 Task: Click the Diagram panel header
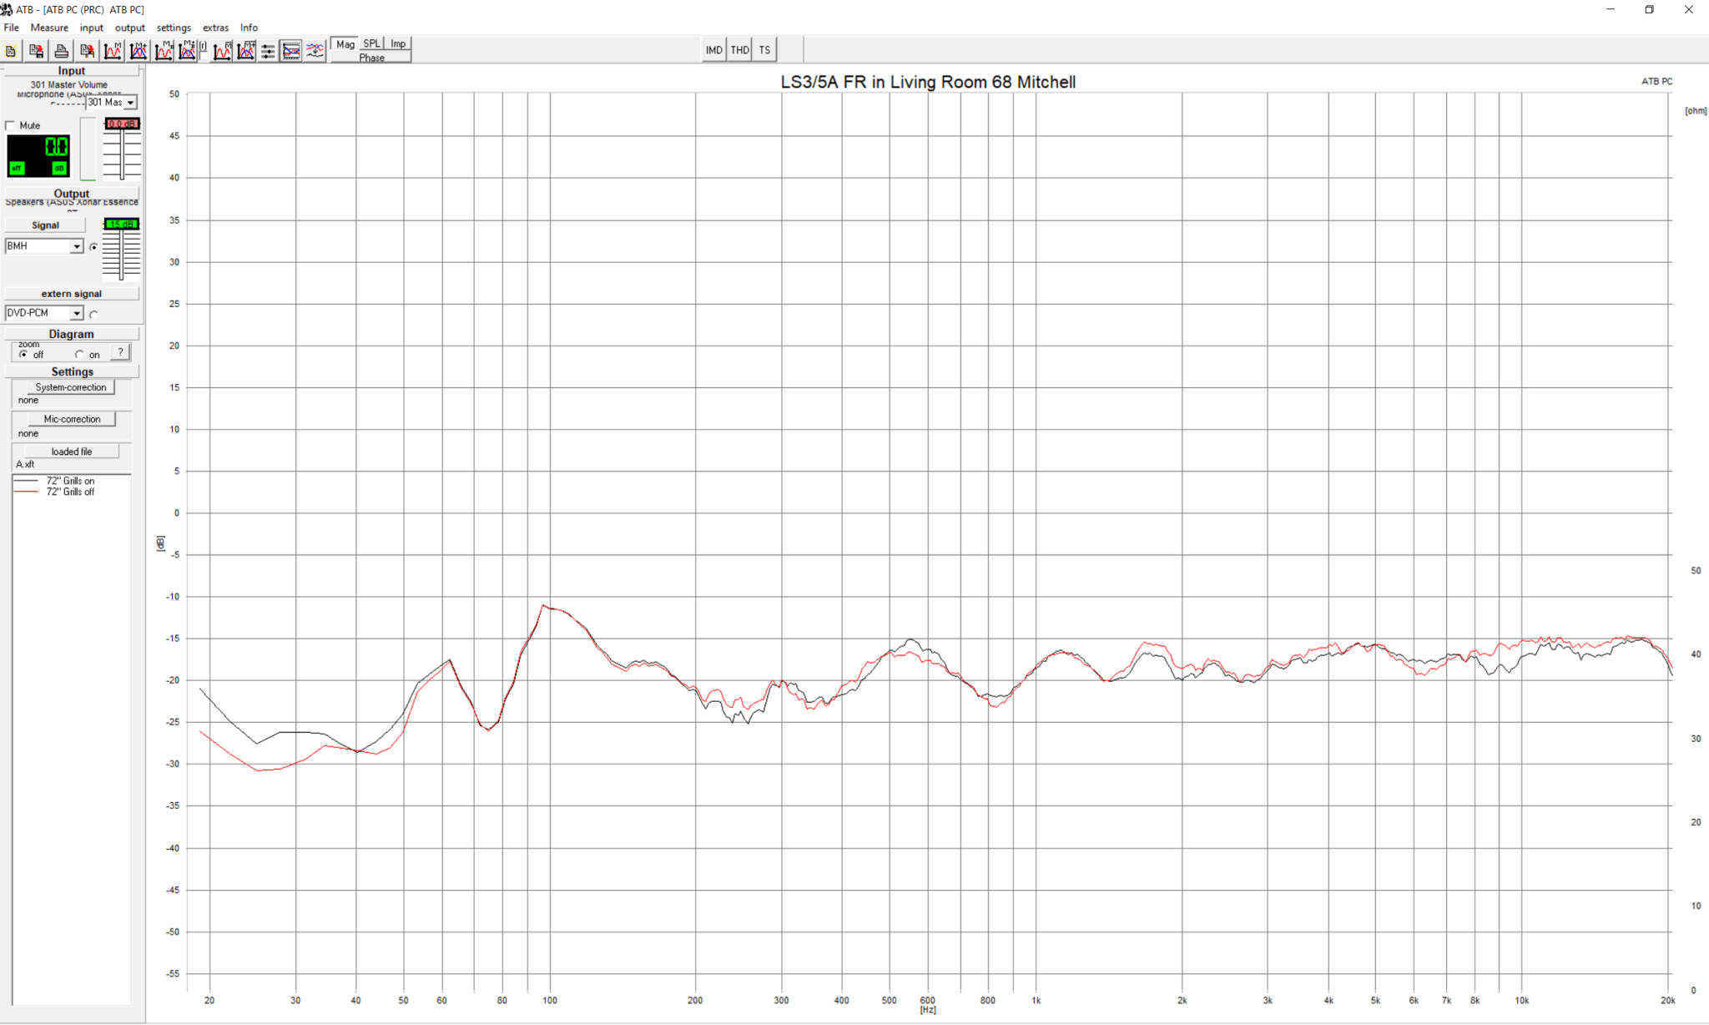pos(72,334)
